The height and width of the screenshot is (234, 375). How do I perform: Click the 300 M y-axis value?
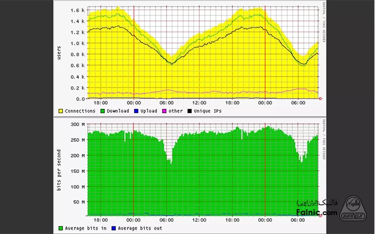point(79,125)
